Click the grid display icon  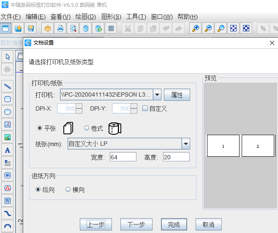[111, 28]
